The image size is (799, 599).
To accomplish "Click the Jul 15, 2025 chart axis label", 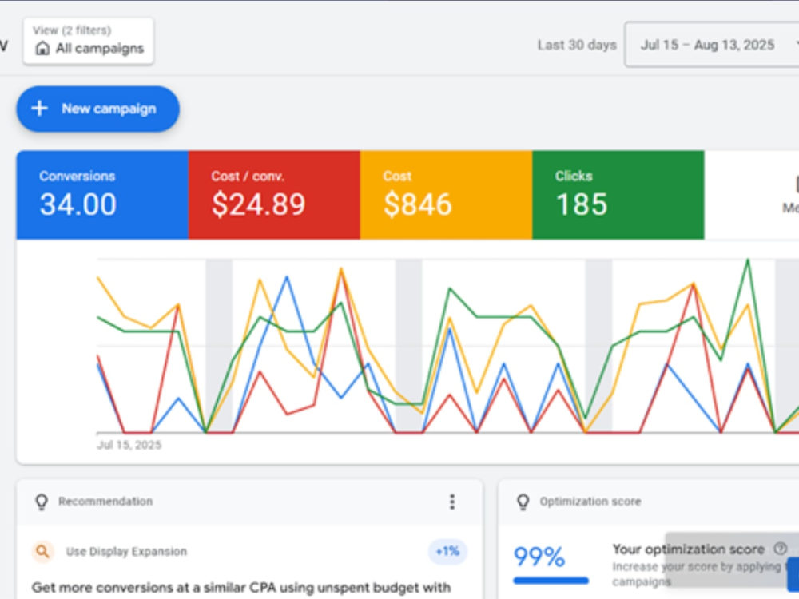I will coord(129,445).
